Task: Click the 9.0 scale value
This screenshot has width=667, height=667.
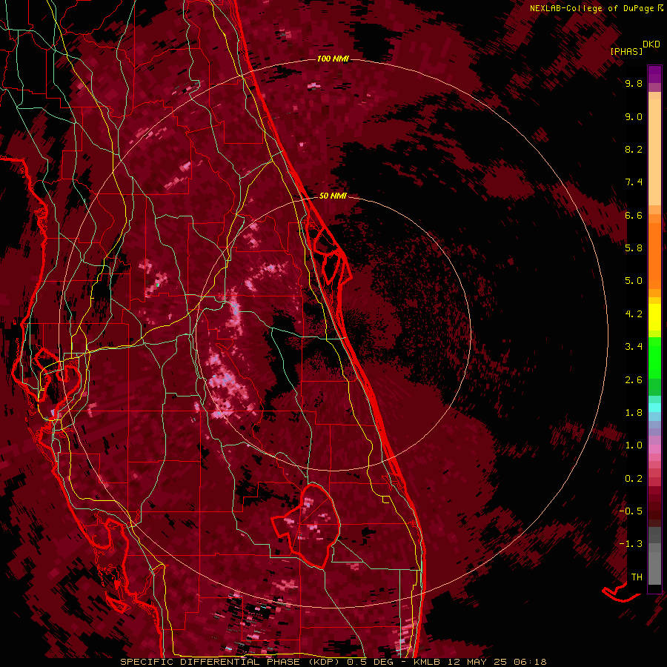Action: pyautogui.click(x=634, y=116)
